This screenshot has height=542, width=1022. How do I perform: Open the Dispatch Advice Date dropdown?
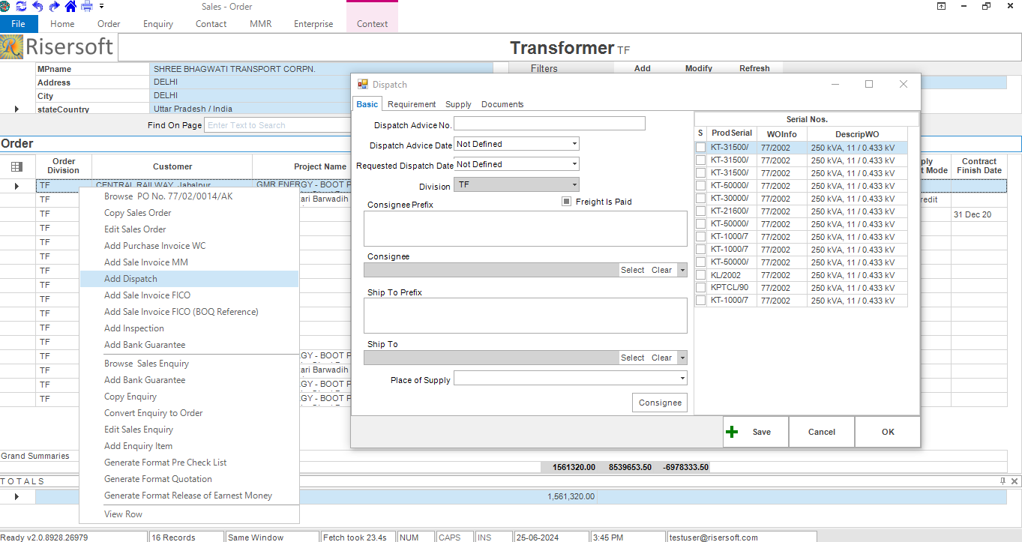[574, 144]
